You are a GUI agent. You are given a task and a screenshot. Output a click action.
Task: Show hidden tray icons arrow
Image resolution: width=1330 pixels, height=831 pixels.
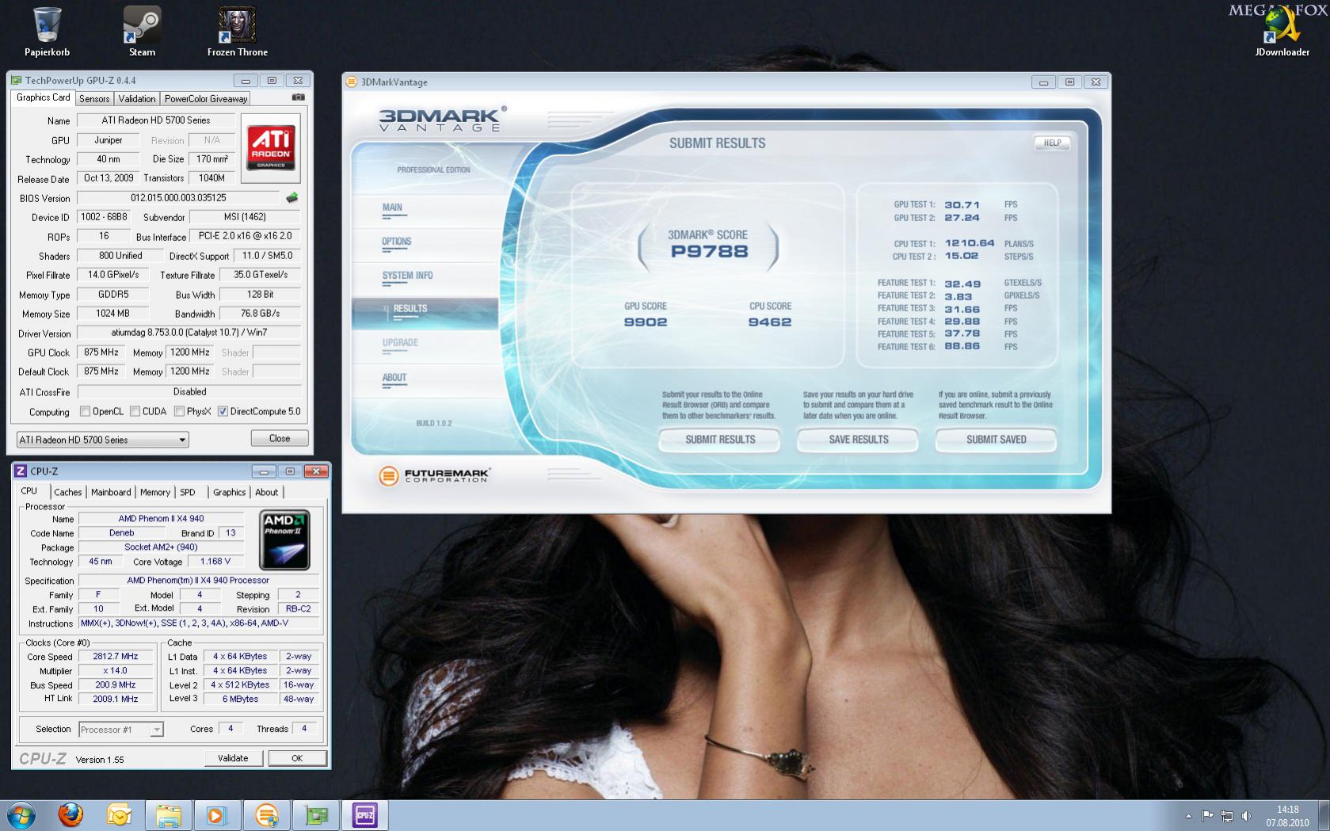1188,816
